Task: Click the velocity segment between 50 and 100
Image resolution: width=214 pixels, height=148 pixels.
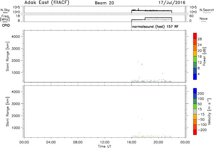Action: 195,101
